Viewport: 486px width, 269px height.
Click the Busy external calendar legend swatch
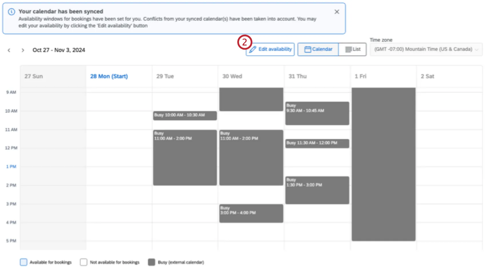tap(151, 262)
